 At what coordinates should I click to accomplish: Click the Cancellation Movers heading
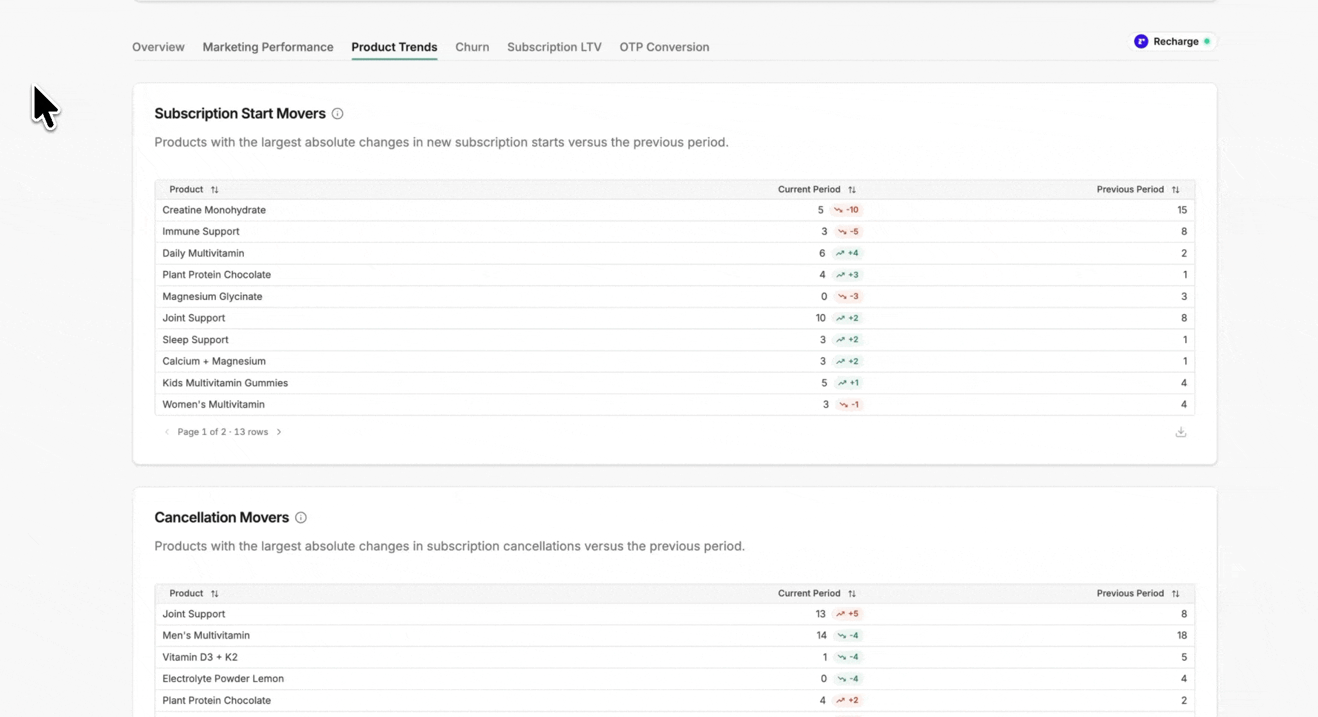click(x=221, y=518)
